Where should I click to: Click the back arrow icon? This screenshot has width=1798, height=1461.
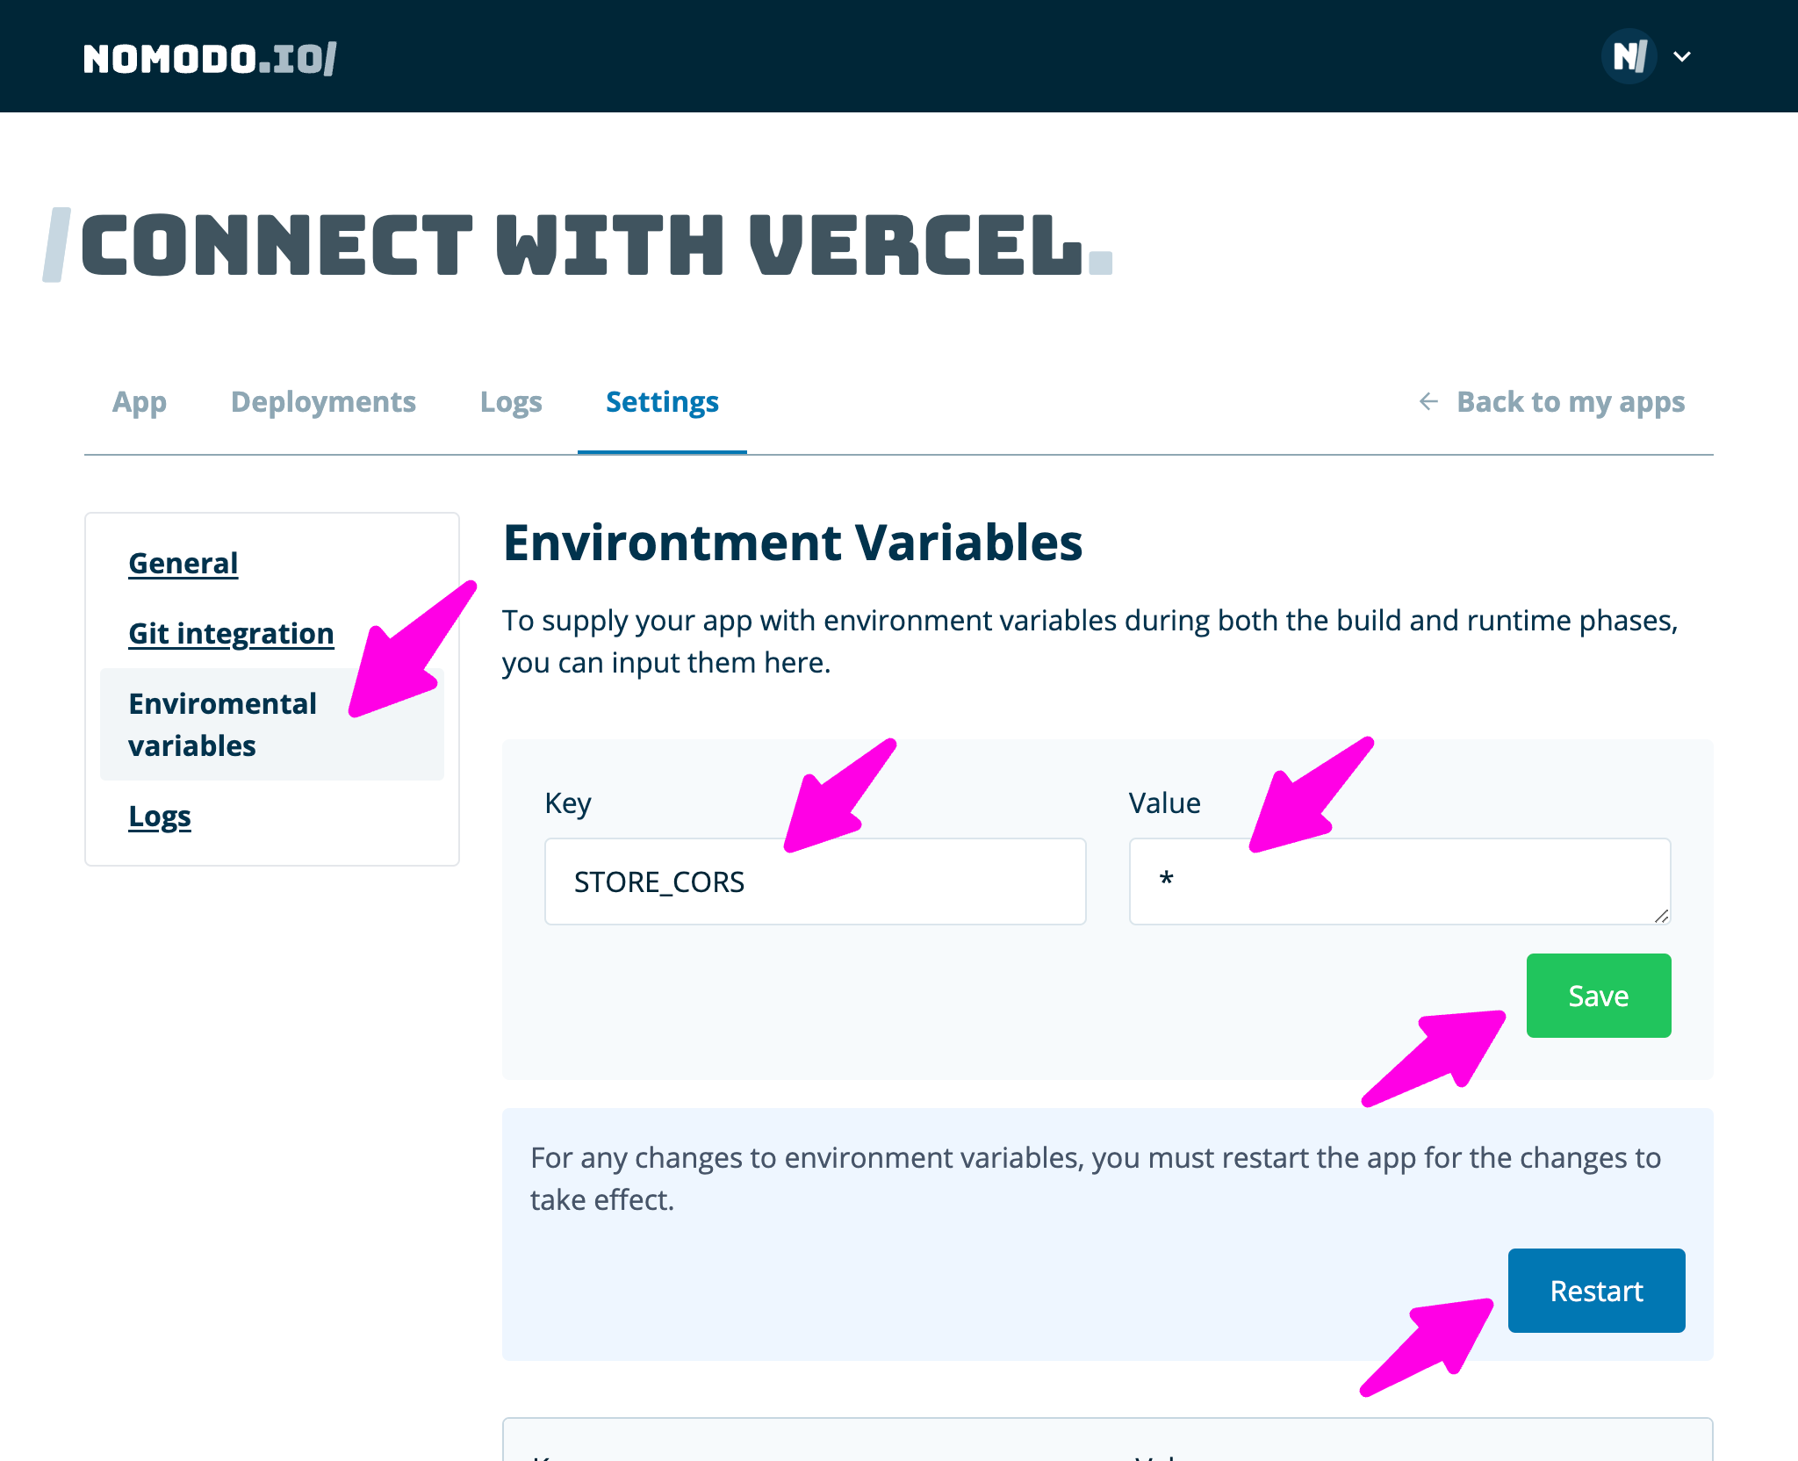(1428, 402)
